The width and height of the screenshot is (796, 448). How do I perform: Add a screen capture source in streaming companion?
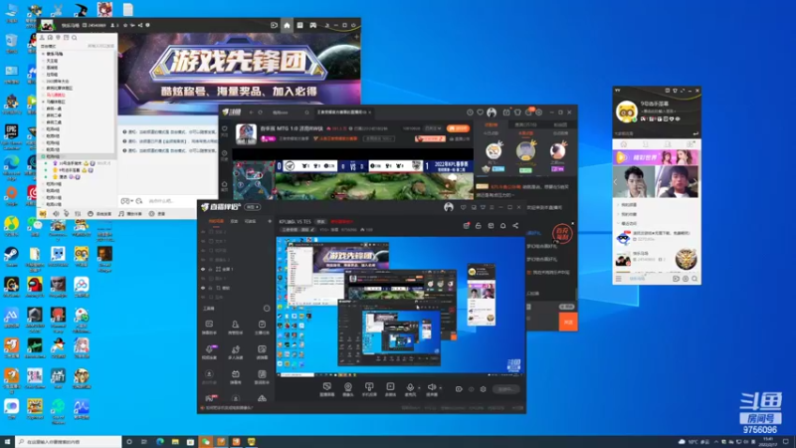327,389
